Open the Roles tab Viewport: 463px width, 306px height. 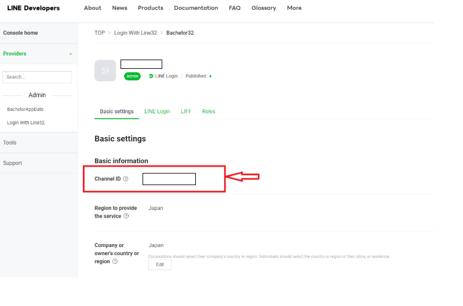pyautogui.click(x=209, y=112)
